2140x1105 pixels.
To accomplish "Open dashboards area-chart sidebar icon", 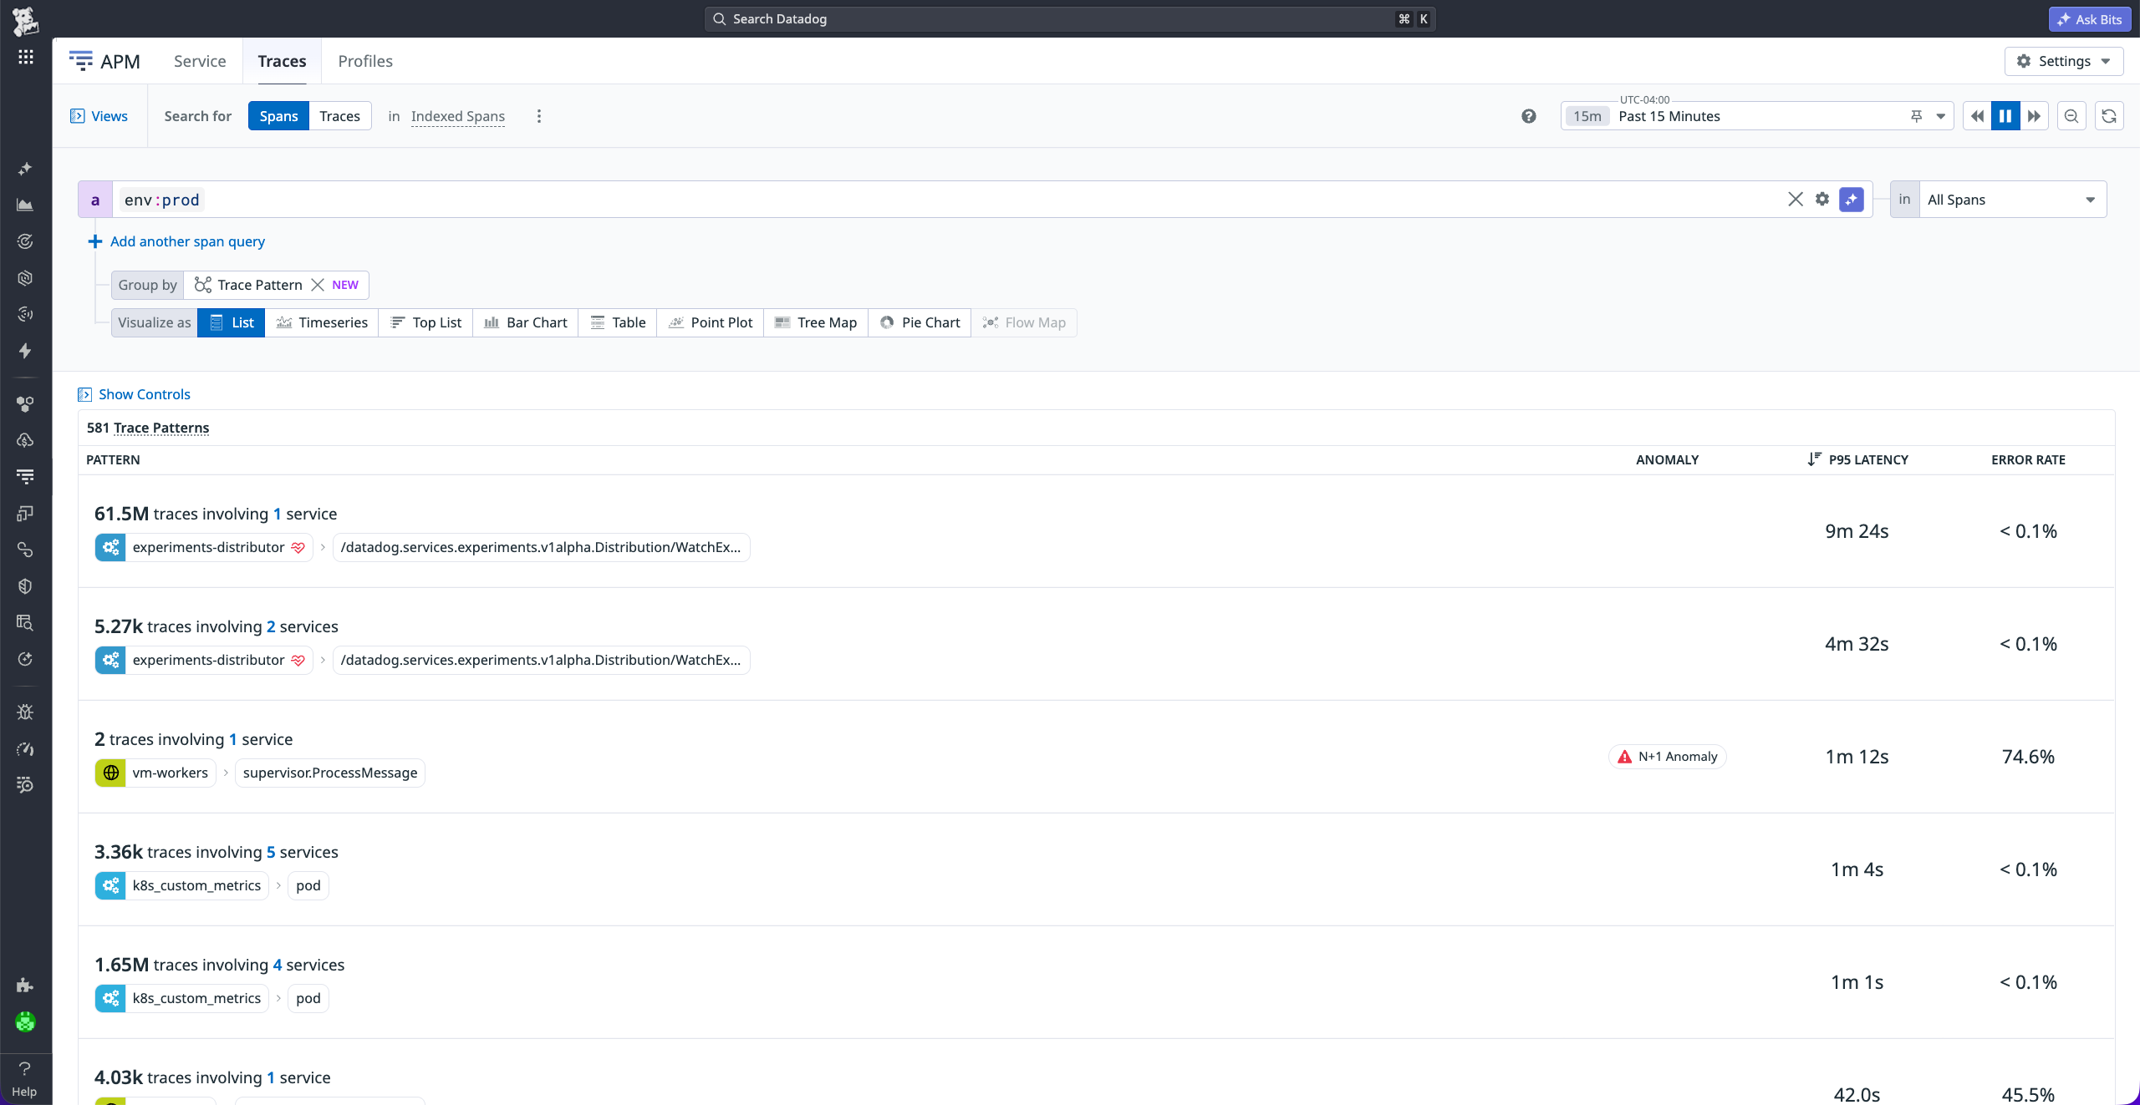I will (26, 205).
